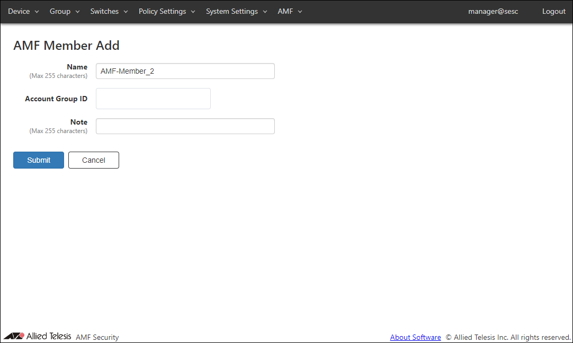Submit the AMF Member Add form

click(x=39, y=160)
